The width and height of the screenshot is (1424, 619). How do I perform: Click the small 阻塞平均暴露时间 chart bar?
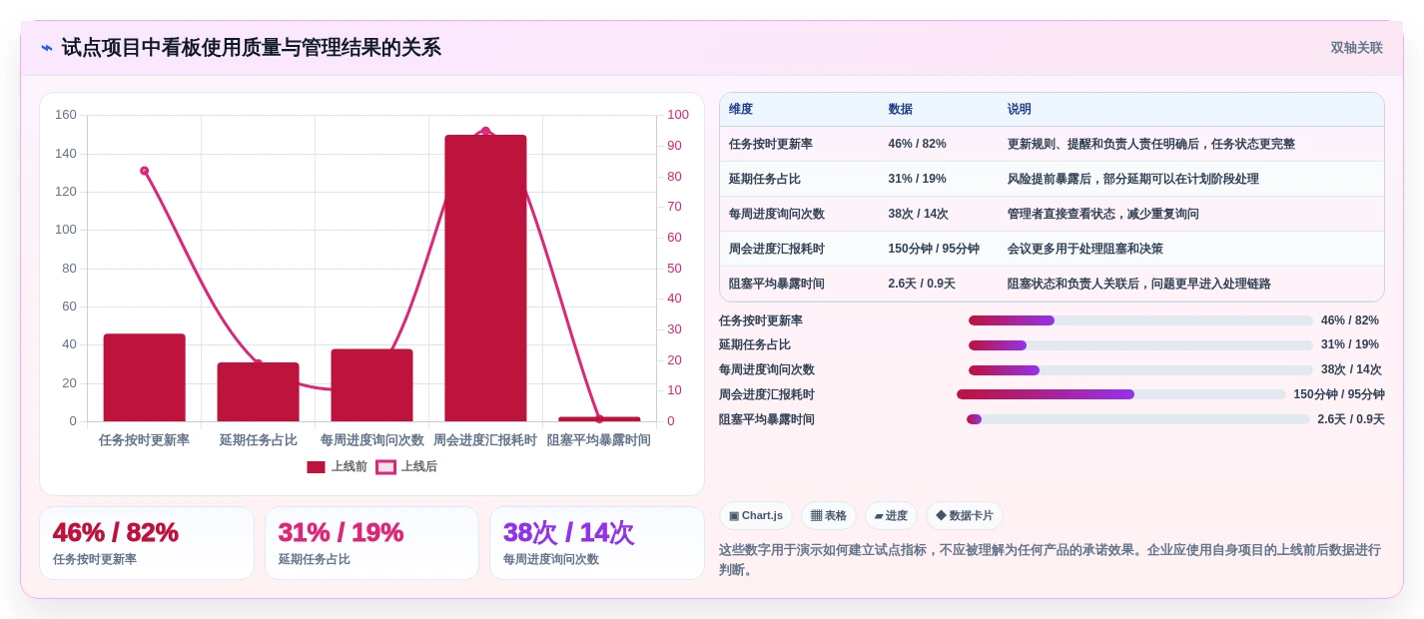600,419
